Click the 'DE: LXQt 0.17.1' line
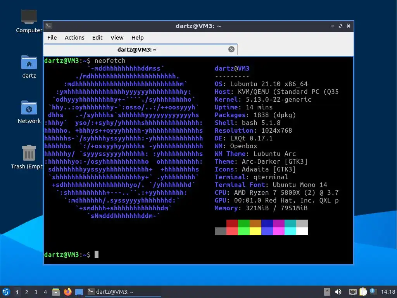 (243, 139)
